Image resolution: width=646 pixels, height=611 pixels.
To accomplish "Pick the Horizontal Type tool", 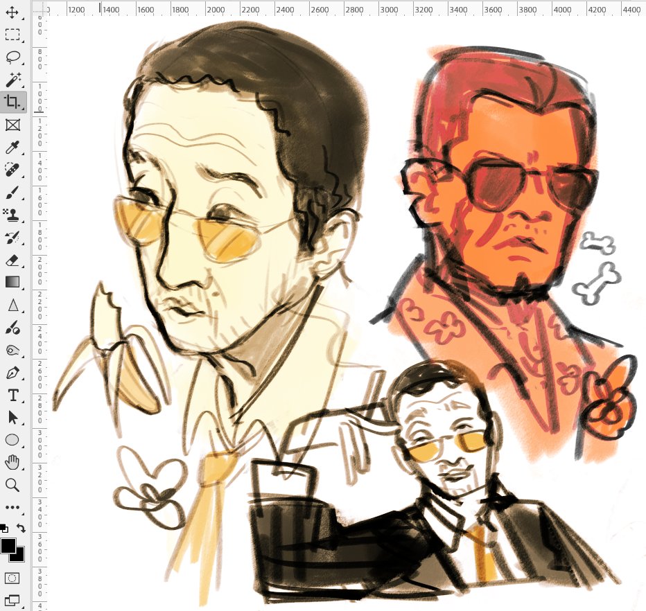I will tap(12, 396).
